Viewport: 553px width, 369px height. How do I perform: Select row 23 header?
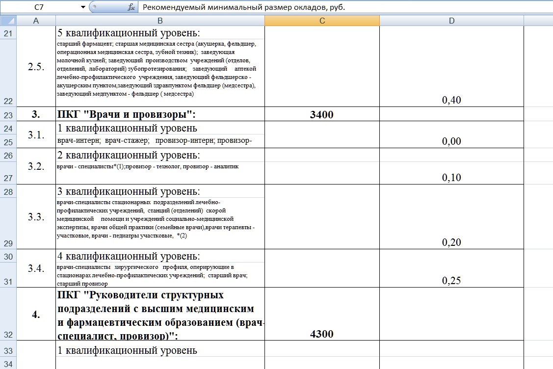click(8, 114)
